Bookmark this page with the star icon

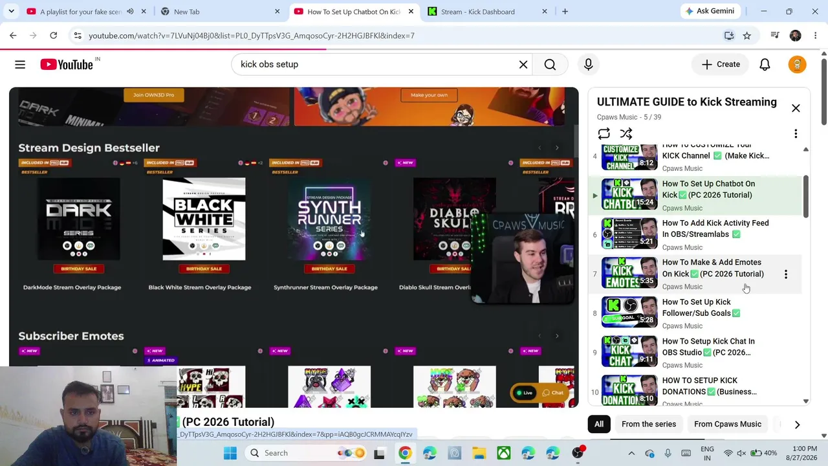pyautogui.click(x=746, y=36)
